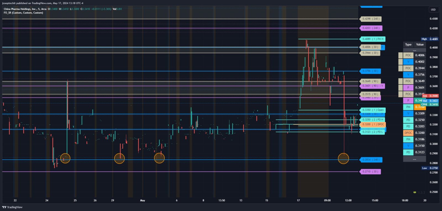Viewport: 442px width, 211px height.
Task: Expand the top ellipsis row of table
Action: click(414, 50)
